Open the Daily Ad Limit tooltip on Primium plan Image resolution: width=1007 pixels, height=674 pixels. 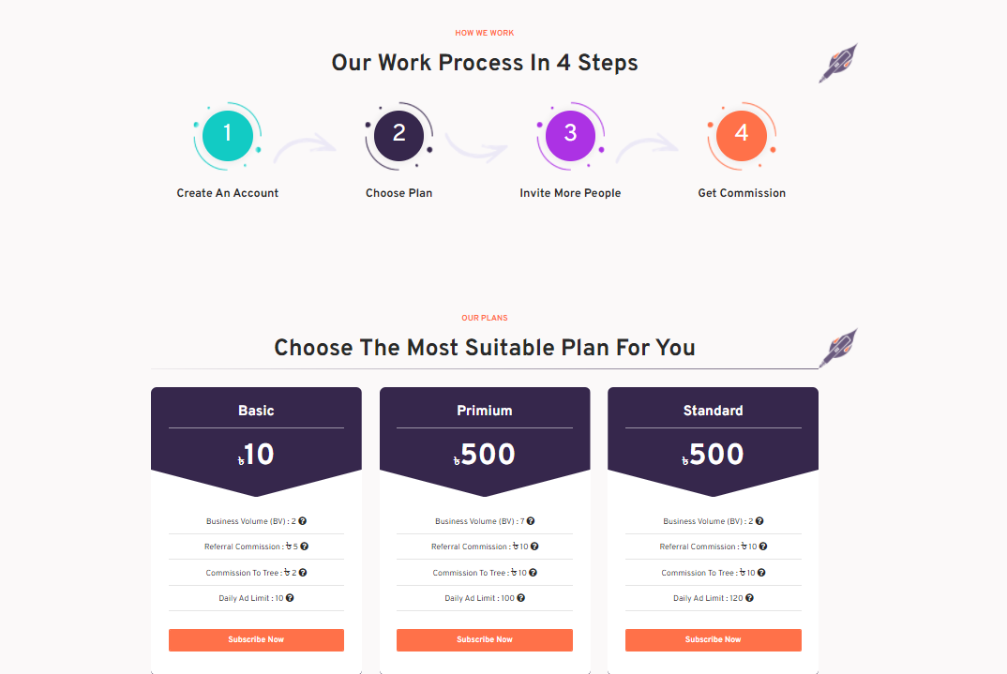tap(521, 598)
